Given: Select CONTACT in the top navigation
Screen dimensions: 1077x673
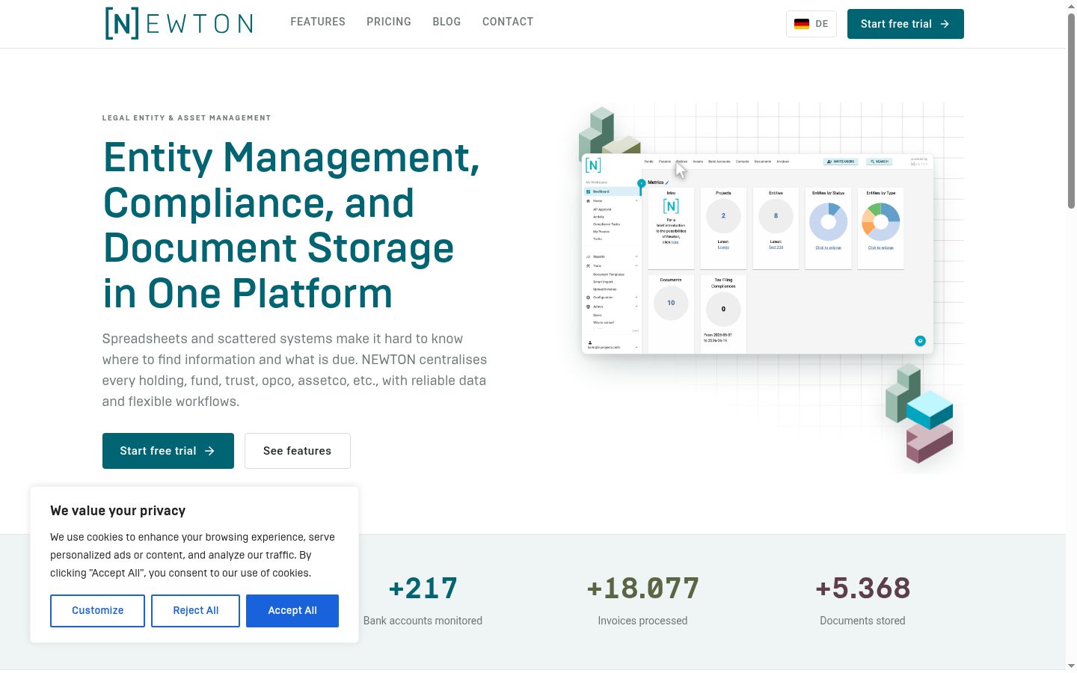Looking at the screenshot, I should 508,22.
